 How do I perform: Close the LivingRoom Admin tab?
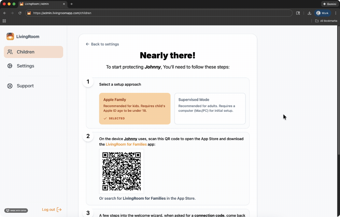tap(64, 4)
